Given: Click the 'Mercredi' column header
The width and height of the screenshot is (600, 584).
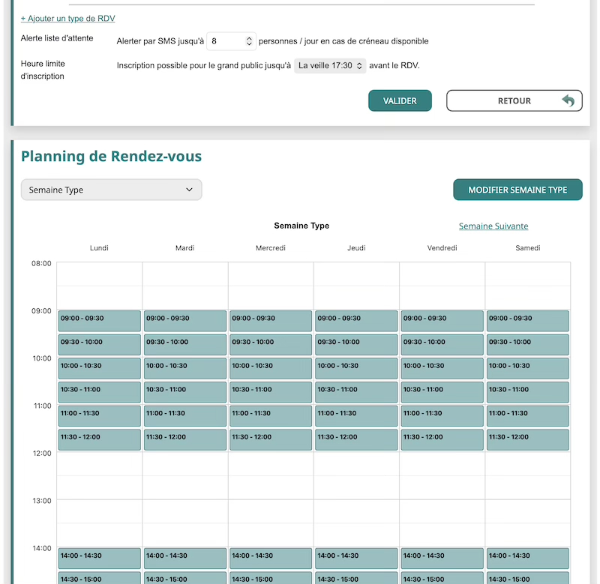Looking at the screenshot, I should [x=271, y=248].
